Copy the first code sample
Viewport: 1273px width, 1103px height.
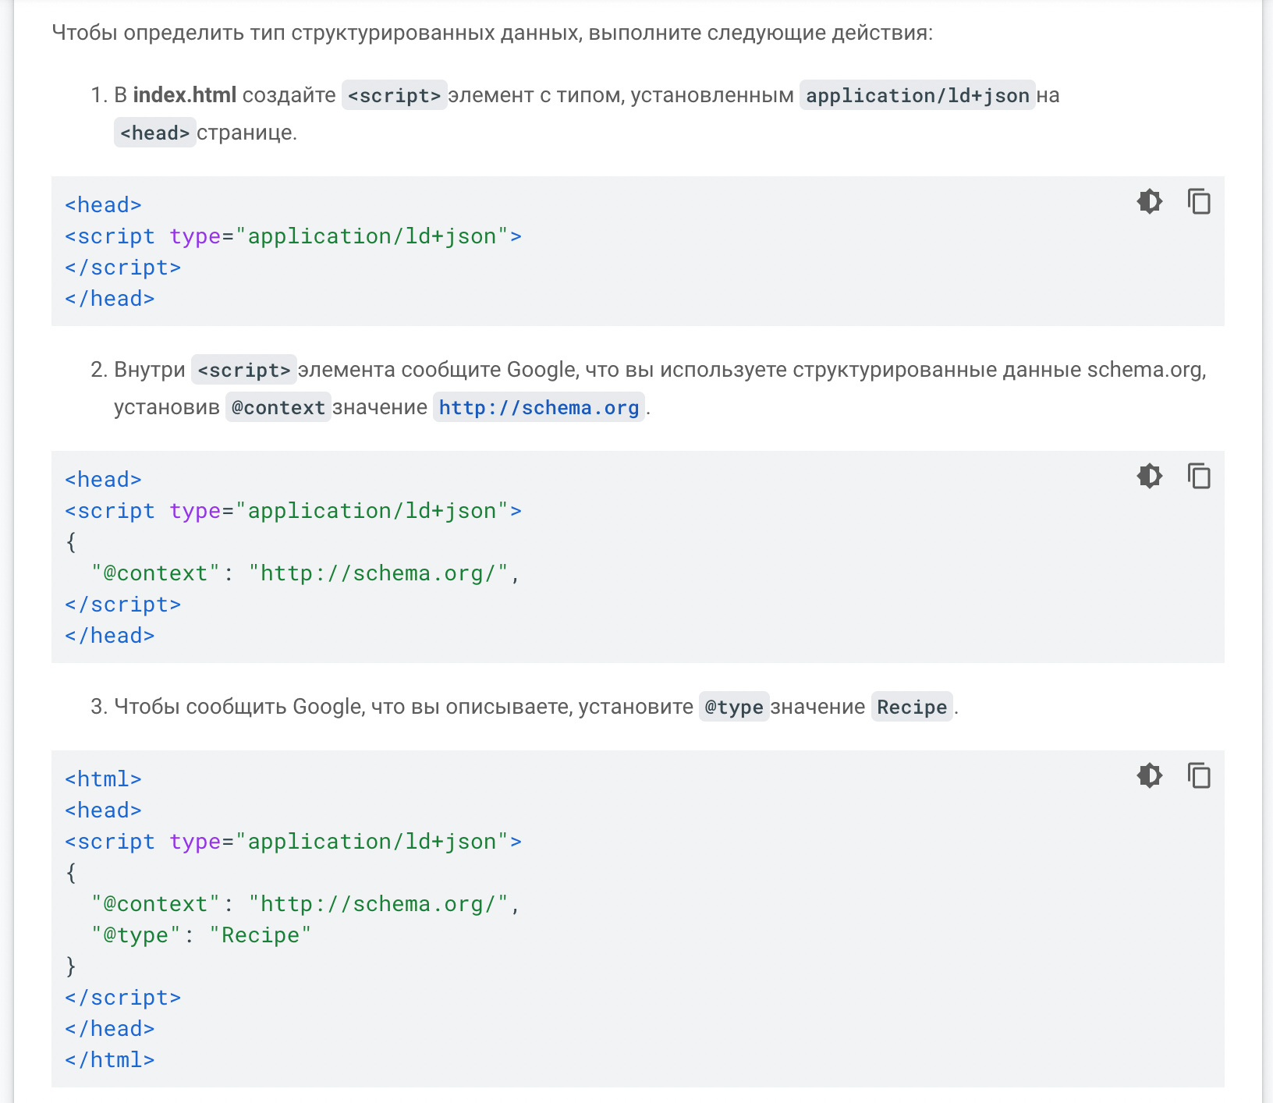(1199, 201)
